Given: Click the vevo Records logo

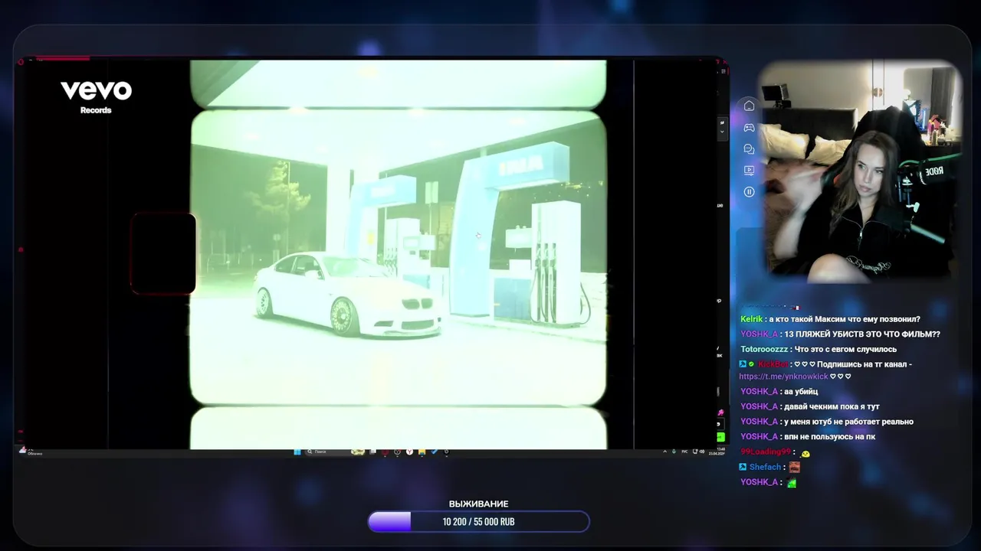Looking at the screenshot, I should (x=97, y=97).
